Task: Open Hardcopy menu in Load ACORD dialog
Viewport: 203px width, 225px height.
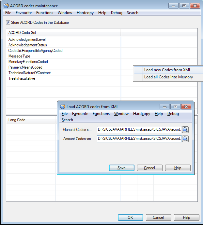Action: pos(142,114)
